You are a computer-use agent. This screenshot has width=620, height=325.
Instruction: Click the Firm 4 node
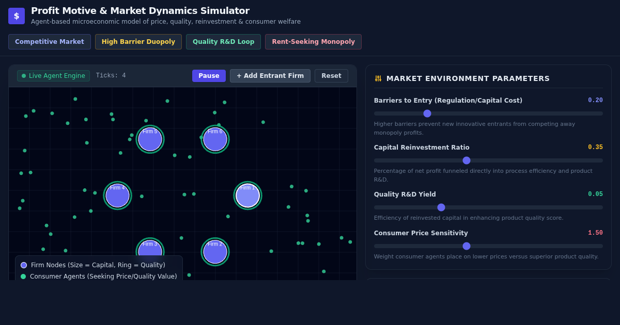[117, 196]
